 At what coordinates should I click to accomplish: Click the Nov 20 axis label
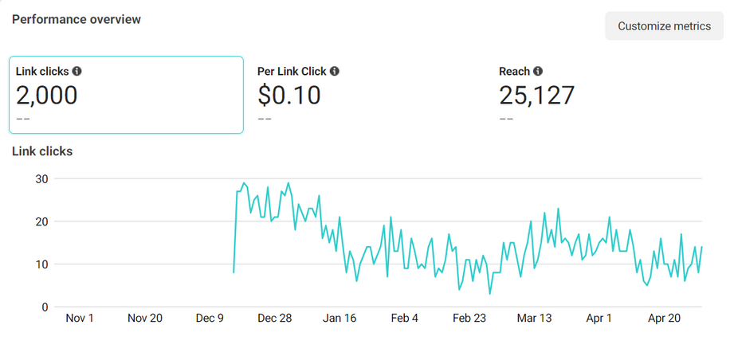(x=145, y=319)
